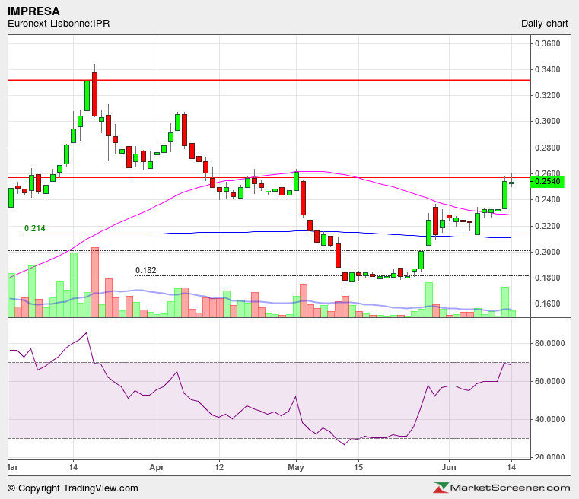Click the 'Jun' date axis label

[x=449, y=467]
